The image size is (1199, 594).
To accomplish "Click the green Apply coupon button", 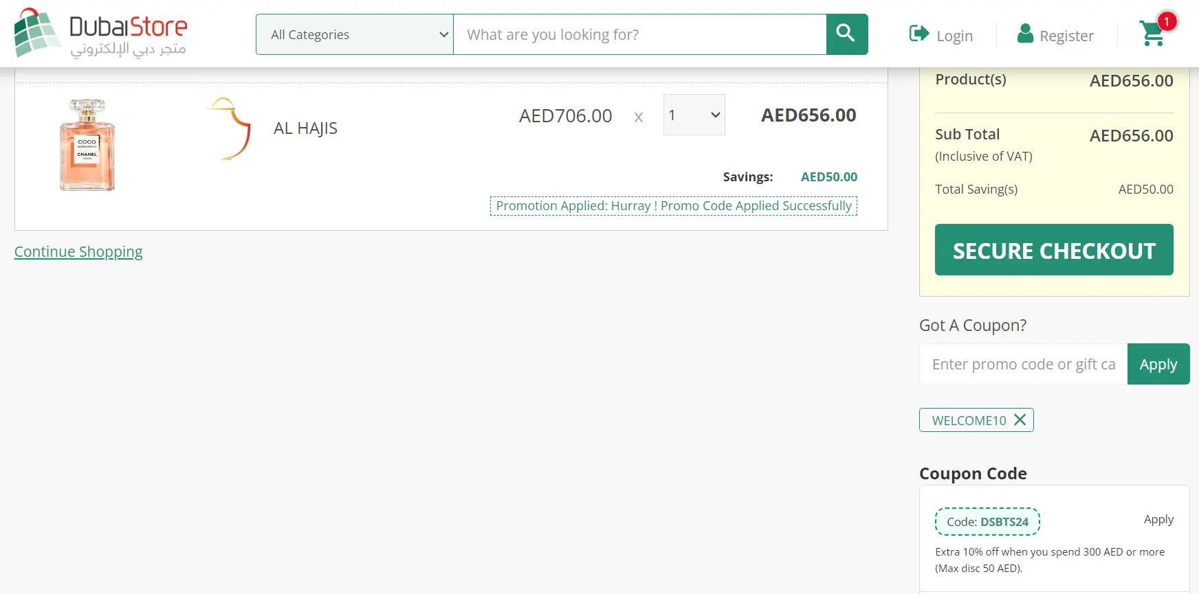I will (1158, 364).
